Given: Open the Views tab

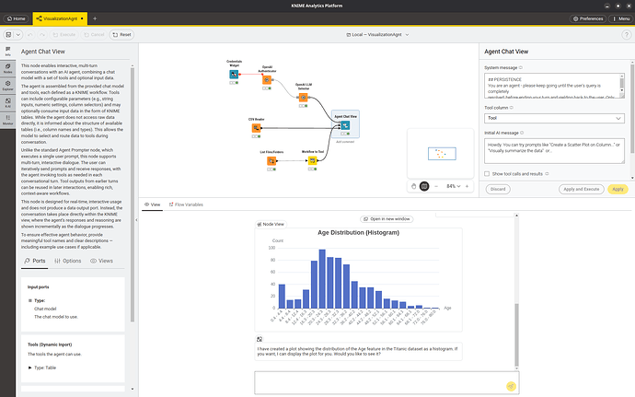Looking at the screenshot, I should [x=101, y=261].
